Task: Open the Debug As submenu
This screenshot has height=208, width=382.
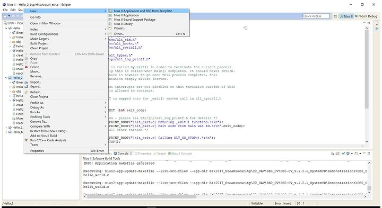Action: (x=66, y=107)
